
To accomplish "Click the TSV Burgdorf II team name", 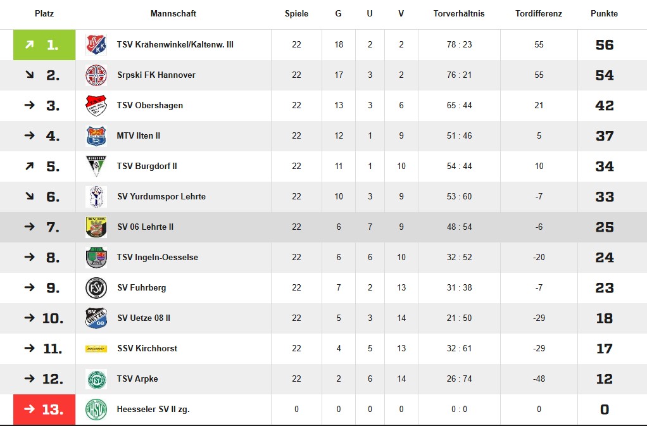I will pyautogui.click(x=147, y=166).
